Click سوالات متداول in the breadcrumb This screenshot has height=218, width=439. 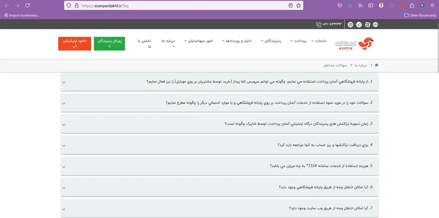(x=335, y=65)
